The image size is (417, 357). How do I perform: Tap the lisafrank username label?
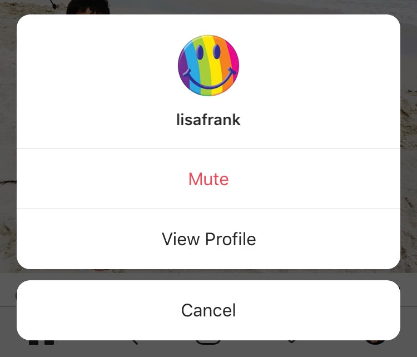pos(209,120)
